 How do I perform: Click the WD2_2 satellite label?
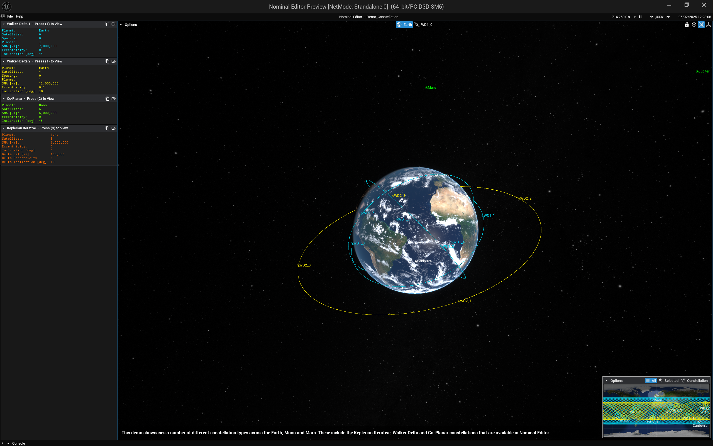pos(526,198)
